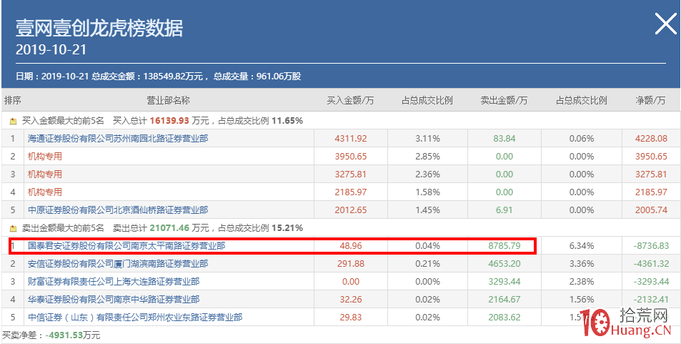Image resolution: width=681 pixels, height=344 pixels.
Task: Select sell amount 3293.44 in 财富证券 row
Action: [504, 281]
